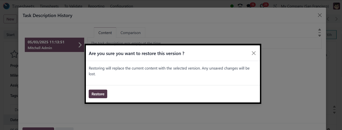Toggle the favorite star on the task
The width and height of the screenshot is (342, 130).
click(14, 54)
